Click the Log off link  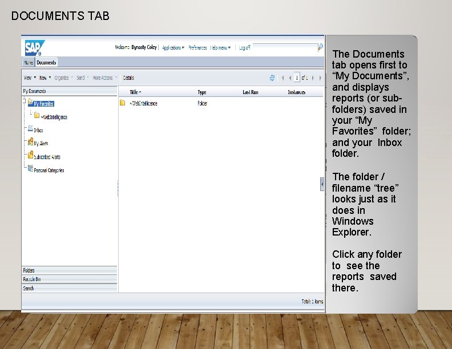coord(244,48)
